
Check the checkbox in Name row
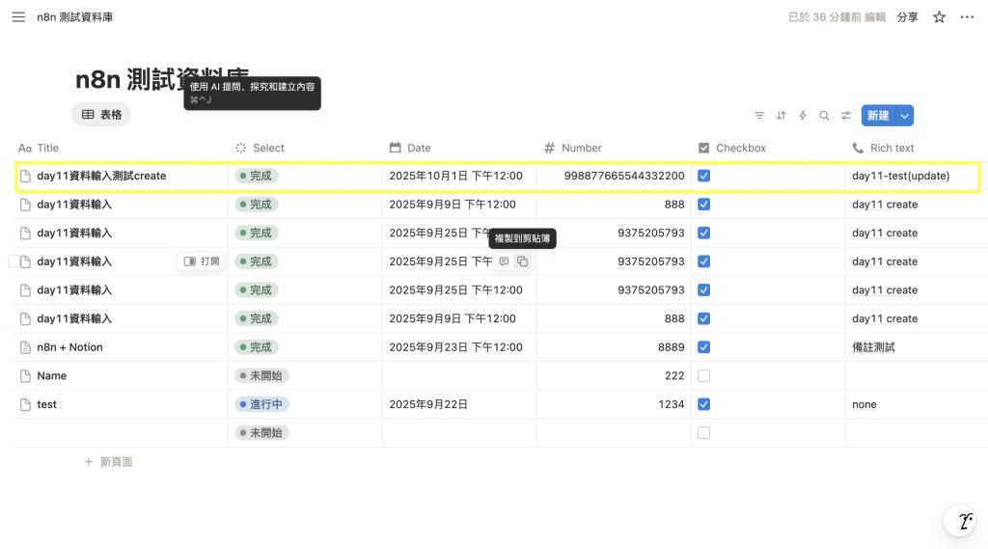(x=703, y=375)
